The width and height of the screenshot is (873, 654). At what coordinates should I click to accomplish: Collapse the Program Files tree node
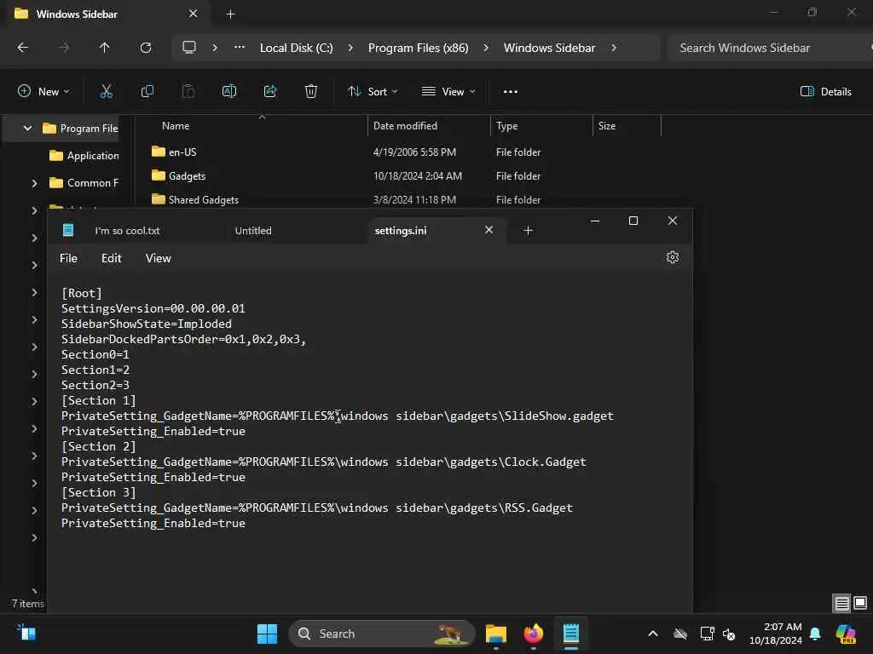[x=27, y=129]
